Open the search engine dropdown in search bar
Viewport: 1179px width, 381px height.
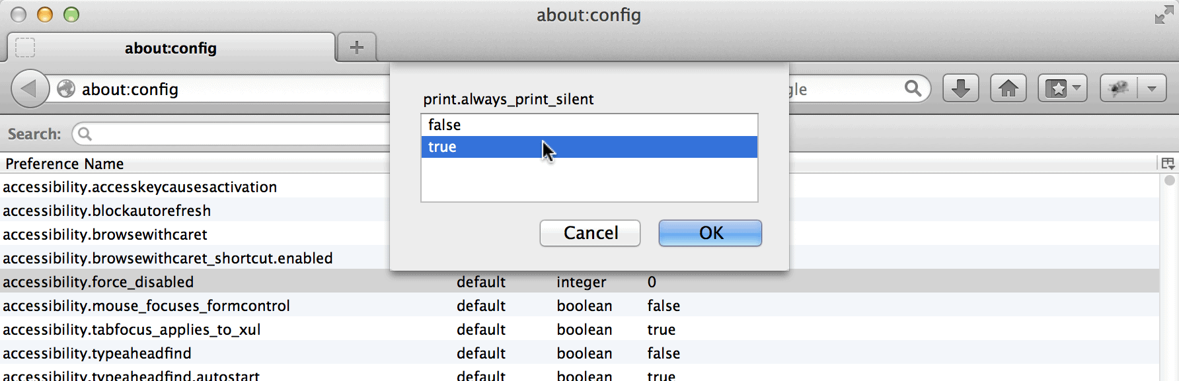pyautogui.click(x=800, y=88)
